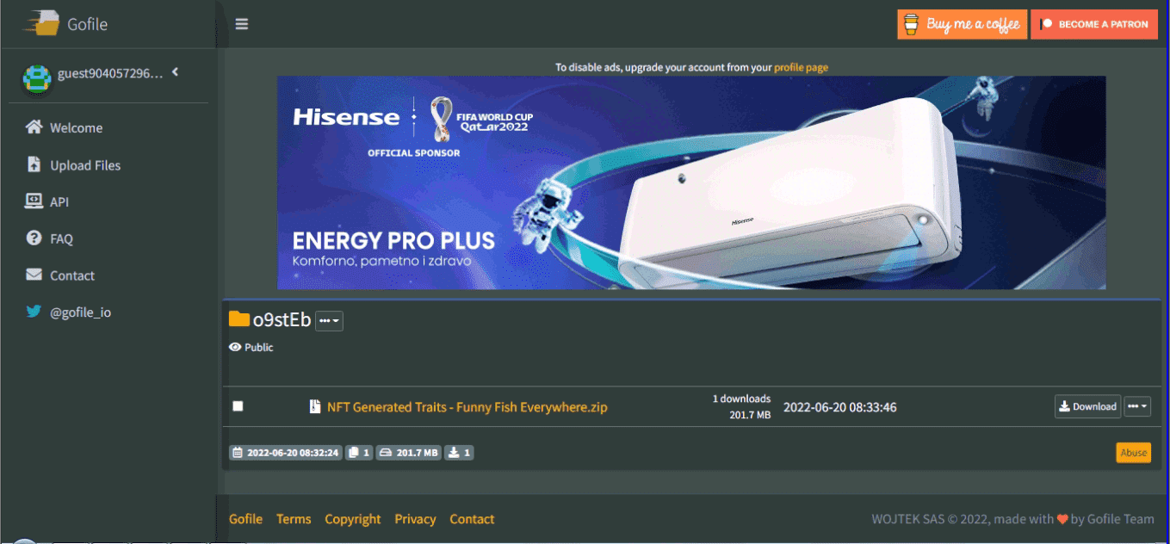Click the guest904057296 username
This screenshot has width=1170, height=544.
pyautogui.click(x=110, y=73)
